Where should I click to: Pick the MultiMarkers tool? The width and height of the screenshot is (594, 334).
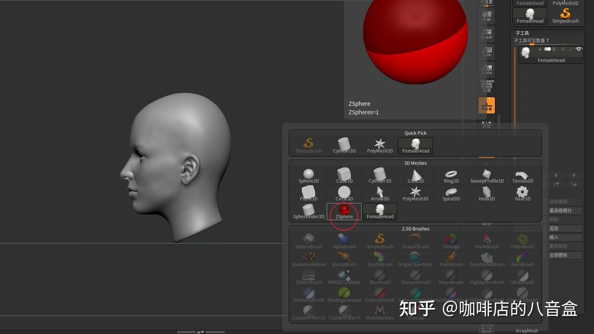pyautogui.click(x=380, y=313)
